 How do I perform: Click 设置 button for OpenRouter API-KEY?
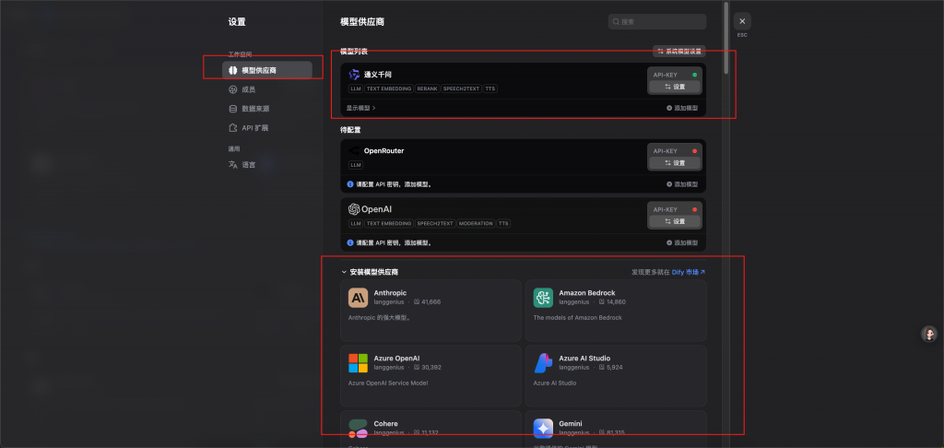coord(675,163)
